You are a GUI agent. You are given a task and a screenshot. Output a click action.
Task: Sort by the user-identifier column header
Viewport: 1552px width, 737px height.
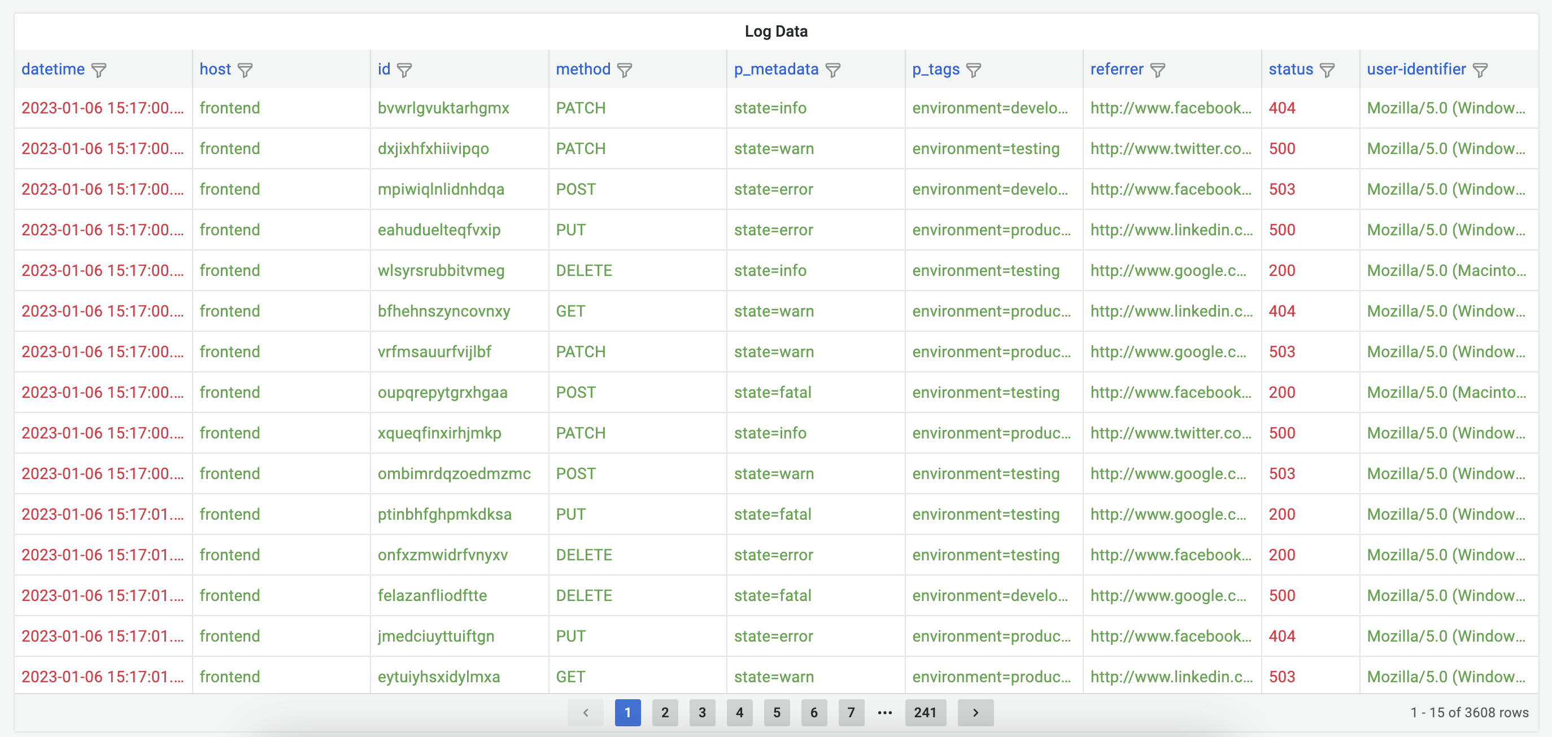click(x=1416, y=69)
